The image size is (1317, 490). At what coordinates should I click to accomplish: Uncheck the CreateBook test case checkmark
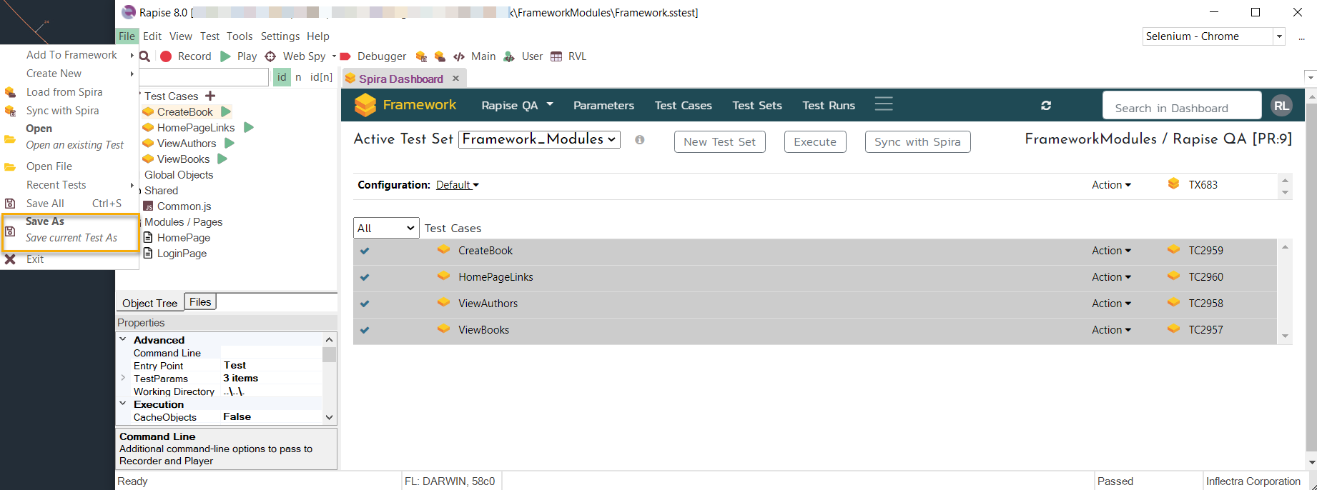(365, 251)
